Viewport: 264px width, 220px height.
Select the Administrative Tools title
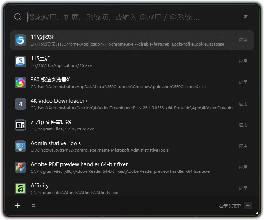click(56, 143)
